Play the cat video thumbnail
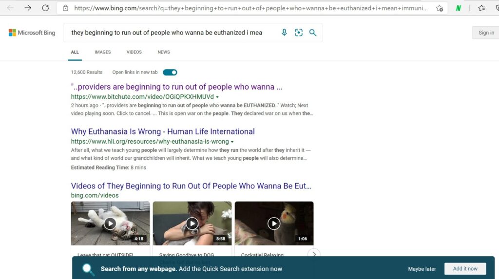Image resolution: width=499 pixels, height=279 pixels. click(x=110, y=223)
